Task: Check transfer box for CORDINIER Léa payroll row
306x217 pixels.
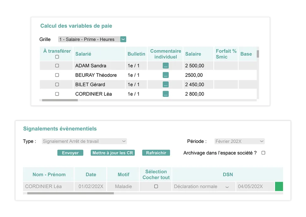Action: (x=57, y=94)
